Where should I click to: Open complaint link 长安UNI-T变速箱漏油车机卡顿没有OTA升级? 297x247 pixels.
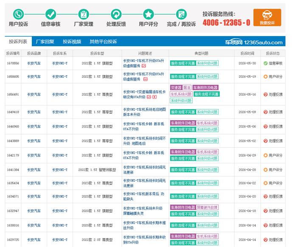tap(145, 94)
